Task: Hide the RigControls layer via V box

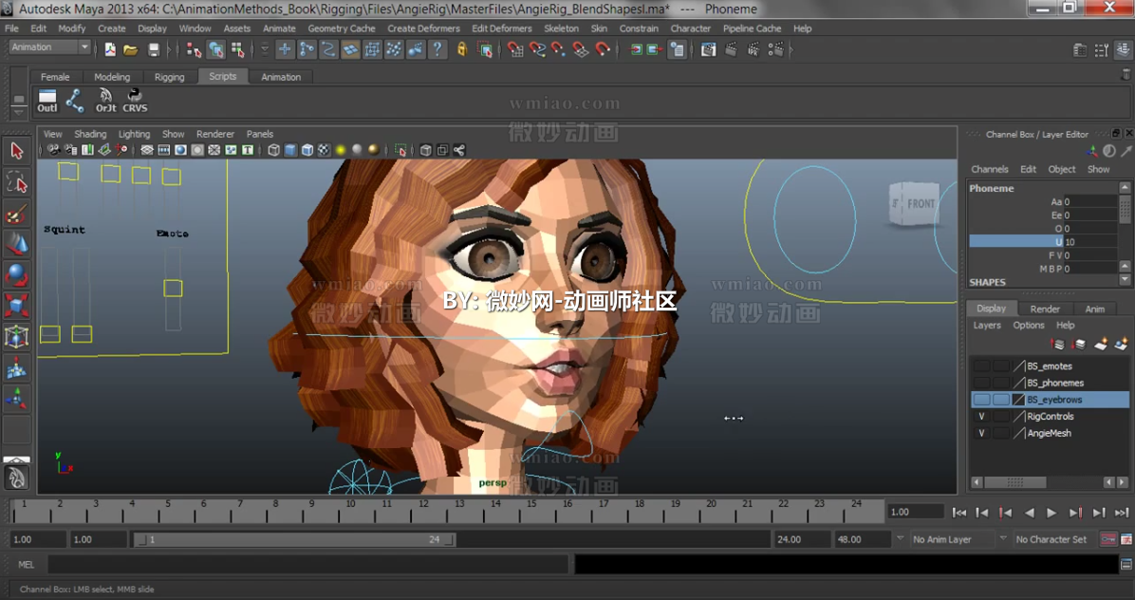Action: (x=981, y=416)
